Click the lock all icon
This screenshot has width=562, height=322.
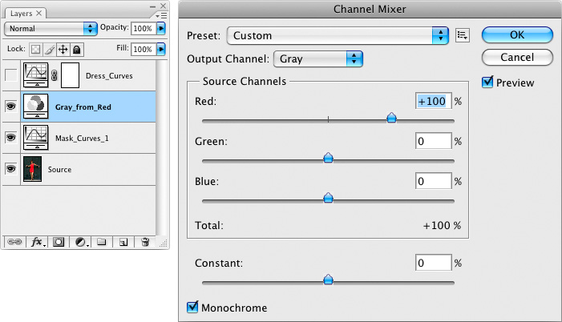click(76, 50)
